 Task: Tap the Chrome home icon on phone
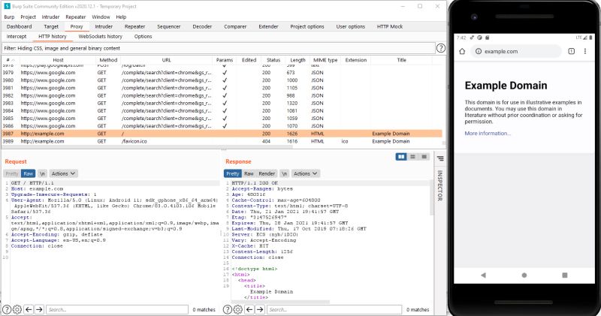tap(462, 51)
